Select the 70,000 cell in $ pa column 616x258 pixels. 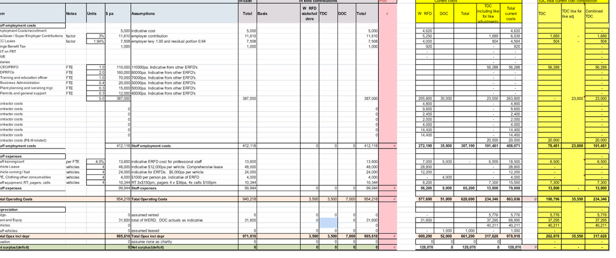pyautogui.click(x=117, y=78)
